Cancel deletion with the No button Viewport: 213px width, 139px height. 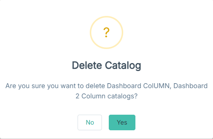(90, 122)
